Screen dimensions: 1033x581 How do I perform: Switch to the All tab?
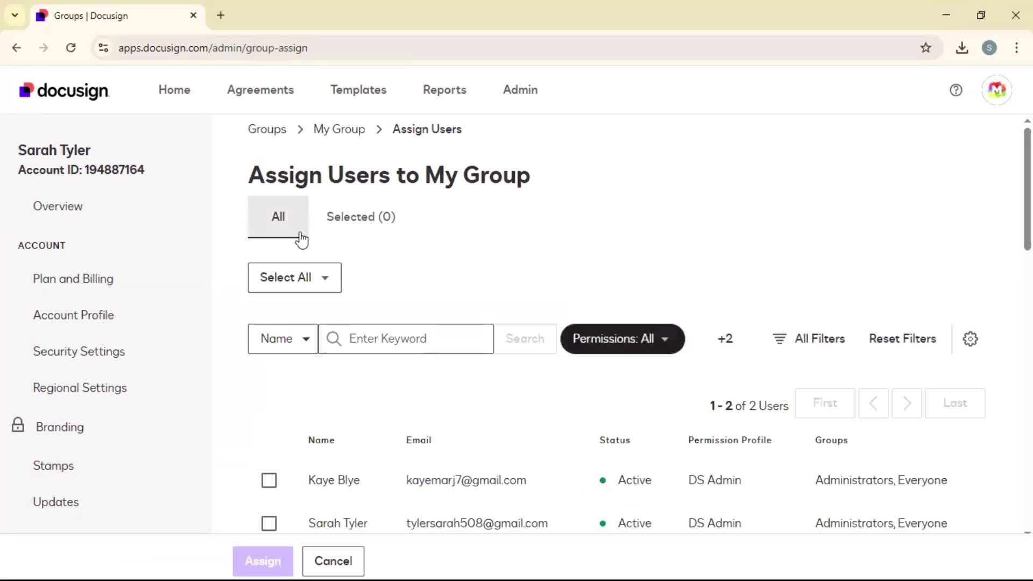pyautogui.click(x=278, y=217)
